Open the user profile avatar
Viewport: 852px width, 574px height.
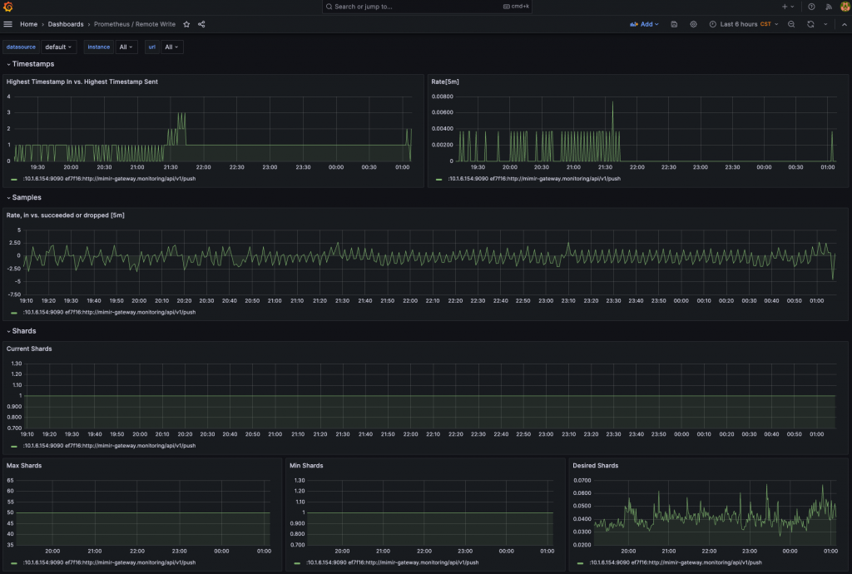pyautogui.click(x=845, y=7)
